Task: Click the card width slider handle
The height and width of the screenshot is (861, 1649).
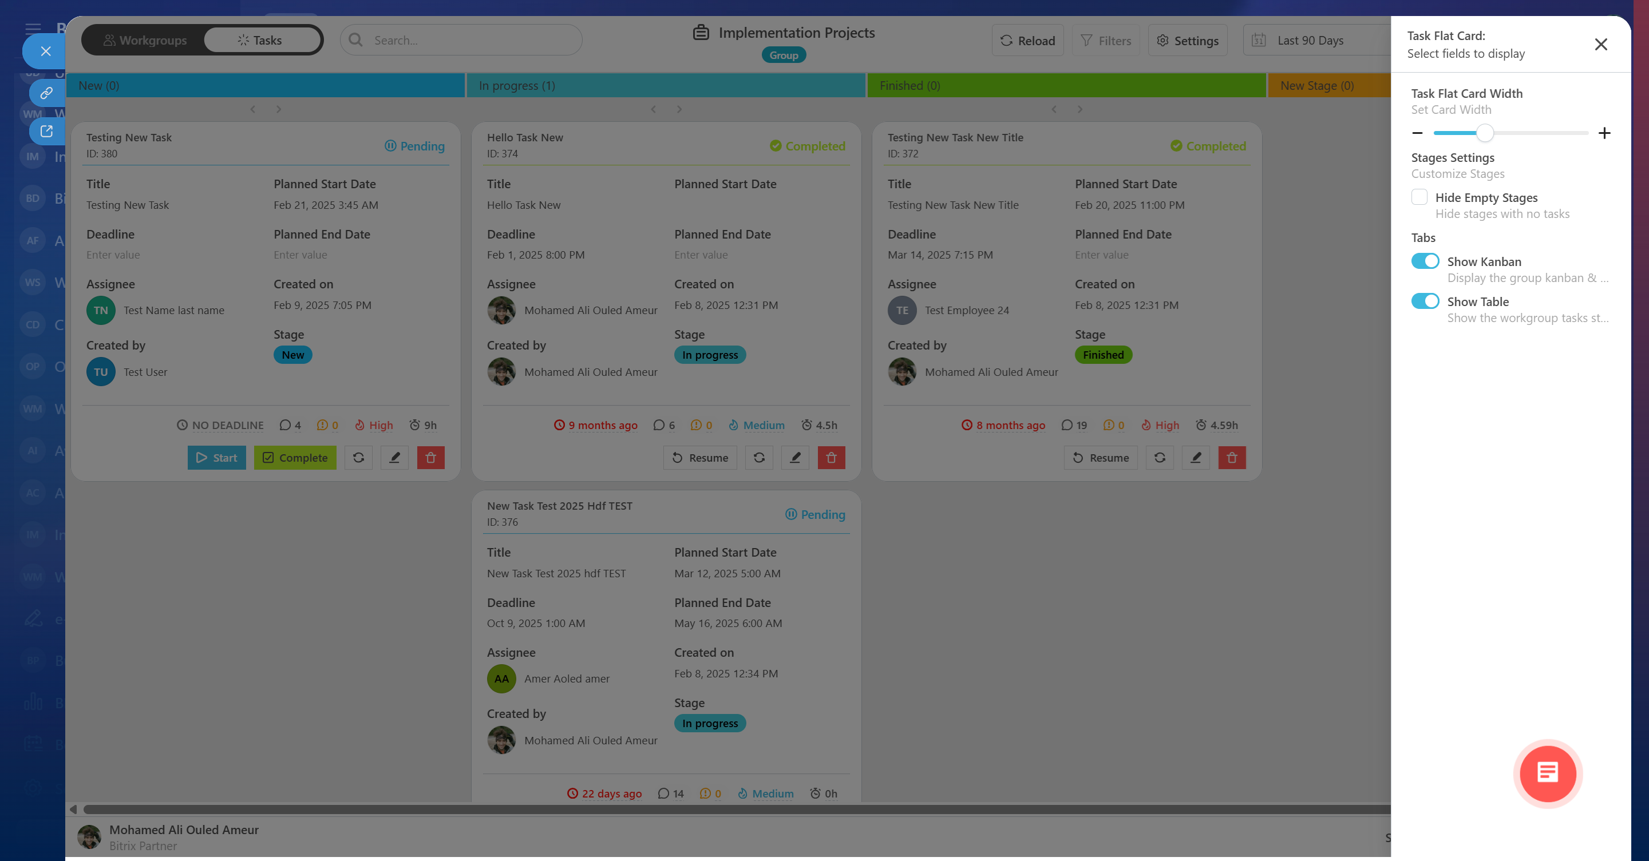Action: pos(1485,133)
